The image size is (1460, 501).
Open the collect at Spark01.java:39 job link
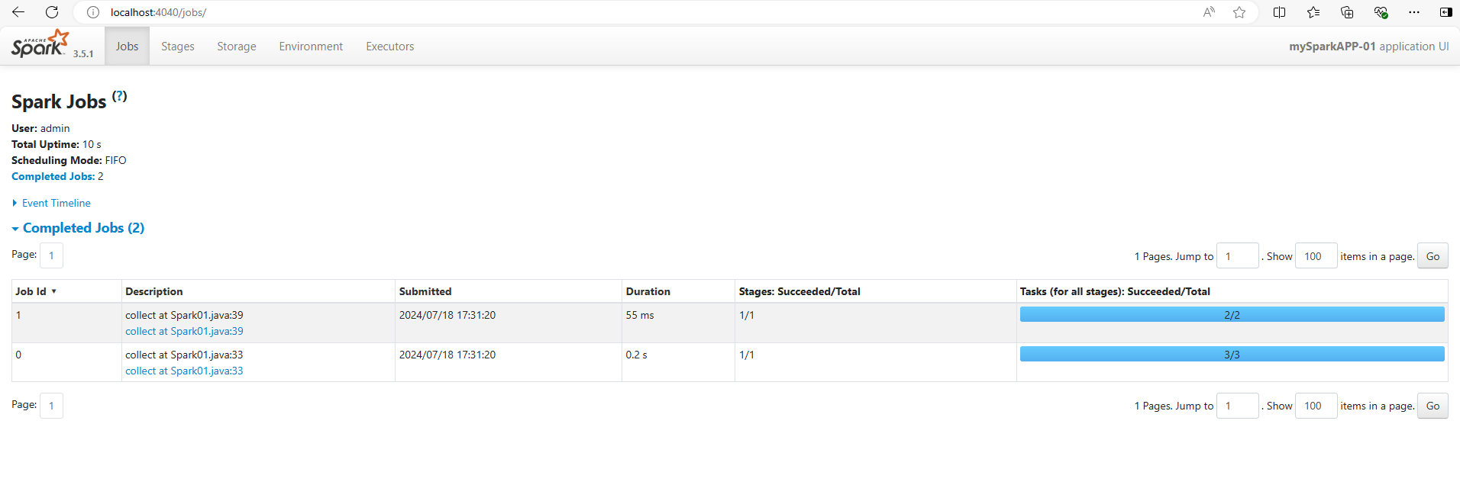point(184,331)
